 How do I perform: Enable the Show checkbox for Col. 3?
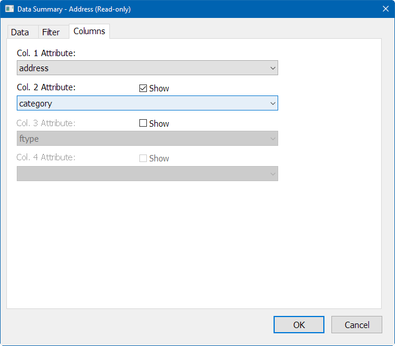143,123
